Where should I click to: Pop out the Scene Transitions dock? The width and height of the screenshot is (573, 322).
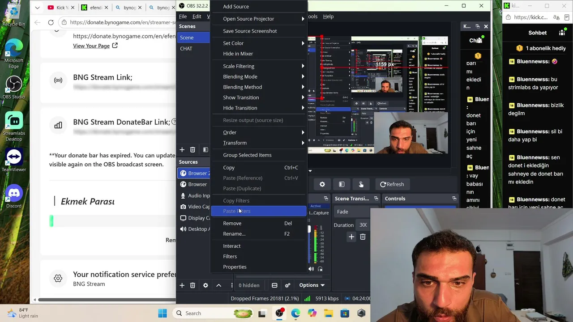[x=376, y=199]
